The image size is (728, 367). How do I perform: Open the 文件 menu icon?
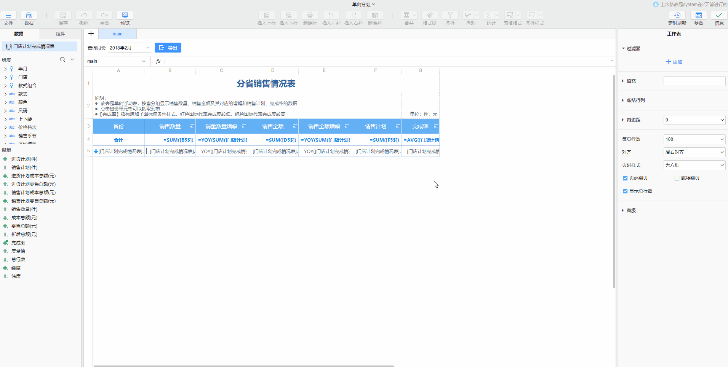pos(8,16)
